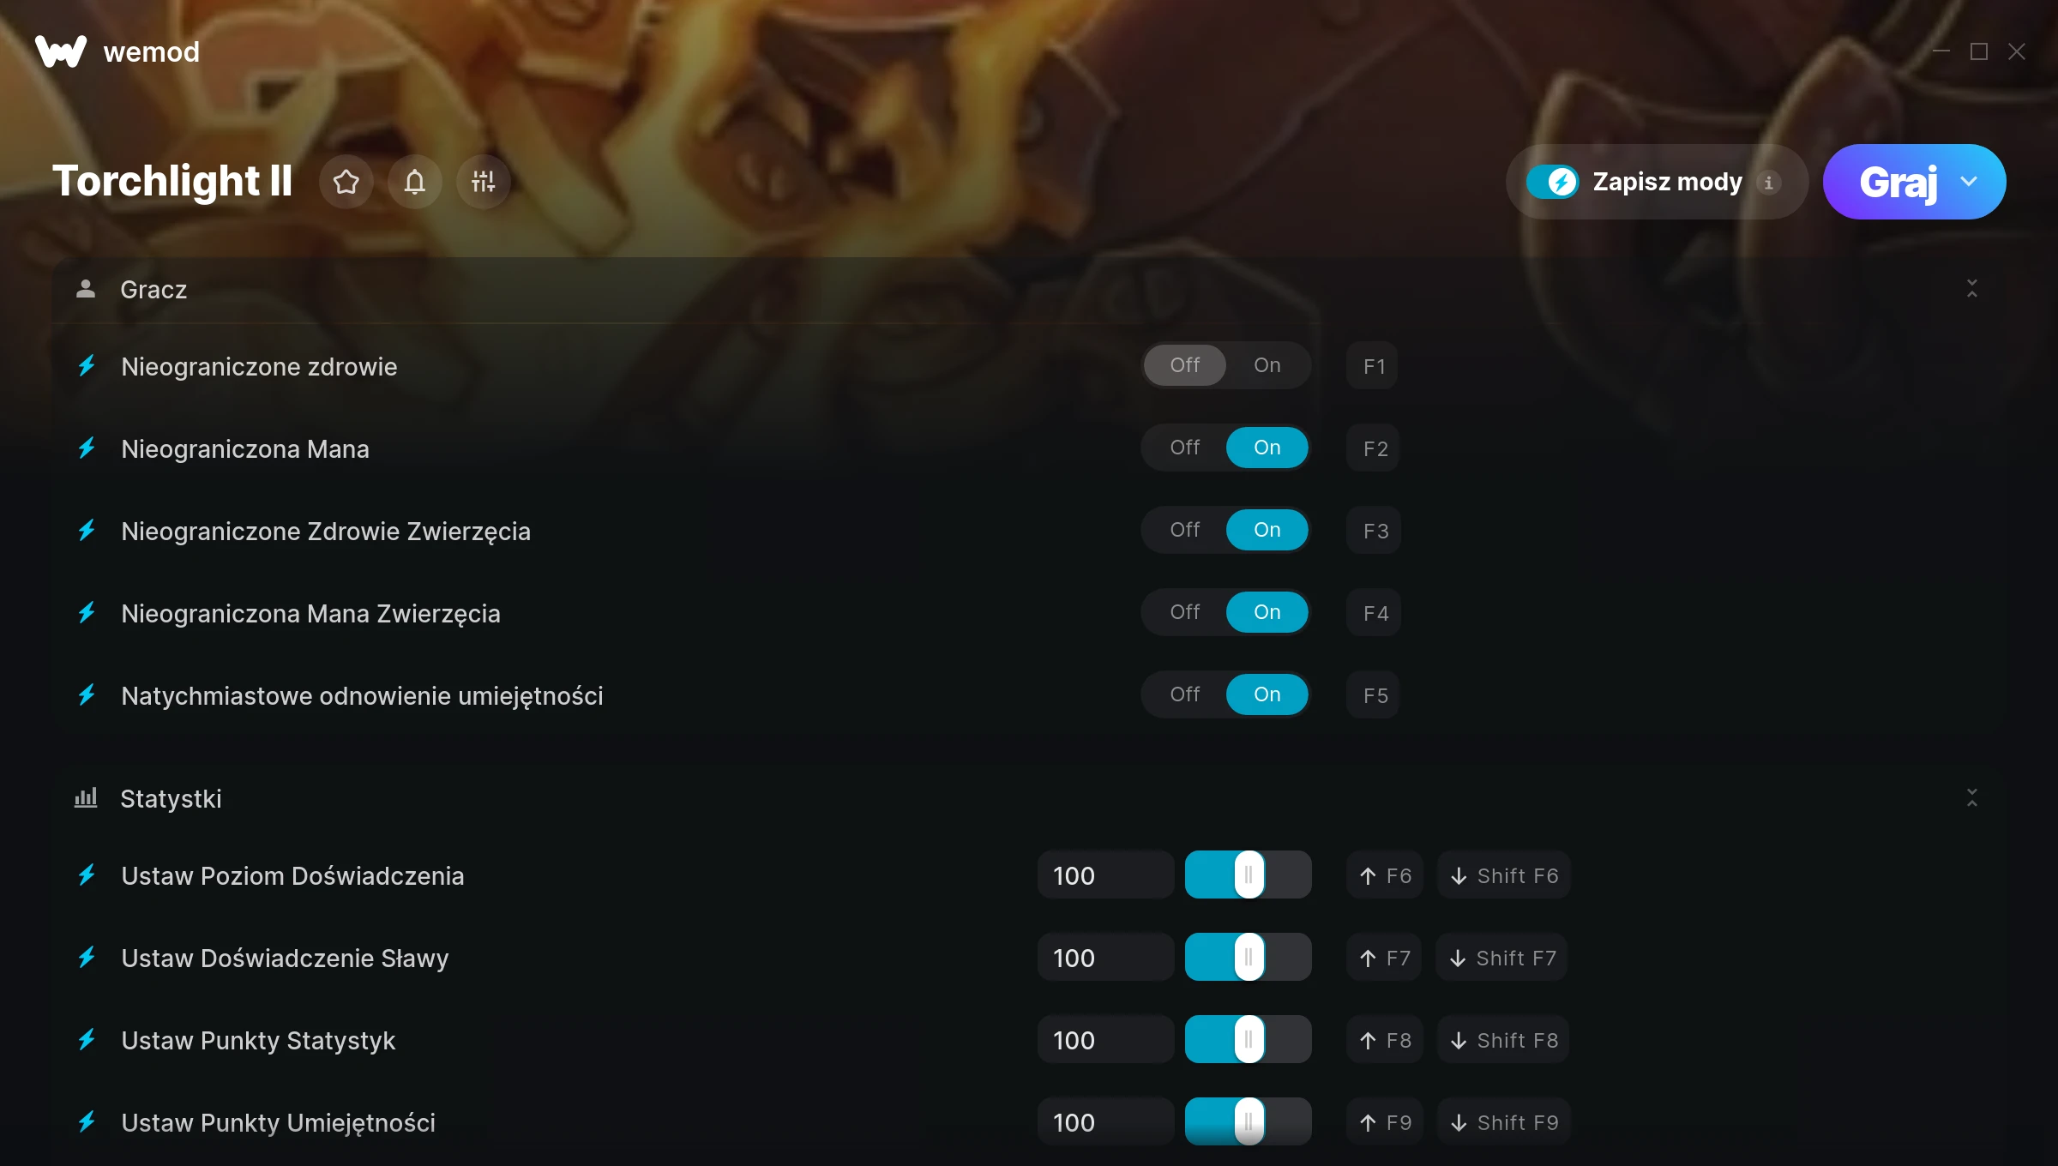The height and width of the screenshot is (1166, 2058).
Task: Click the lightning icon beside Nieograniczone zdrowie
Action: [x=87, y=366]
